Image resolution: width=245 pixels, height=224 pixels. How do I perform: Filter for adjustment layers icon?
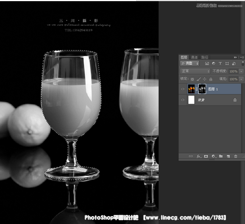point(214,63)
